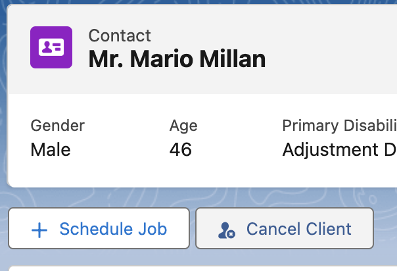Screen dimensions: 397x271
Task: Click the Age field label
Action: tap(183, 126)
